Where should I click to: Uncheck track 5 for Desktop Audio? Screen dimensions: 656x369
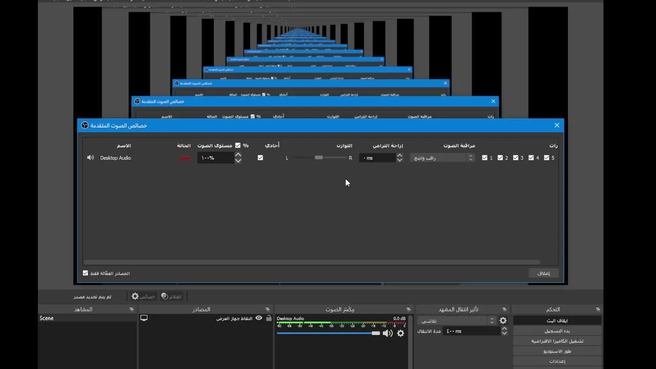pos(546,158)
